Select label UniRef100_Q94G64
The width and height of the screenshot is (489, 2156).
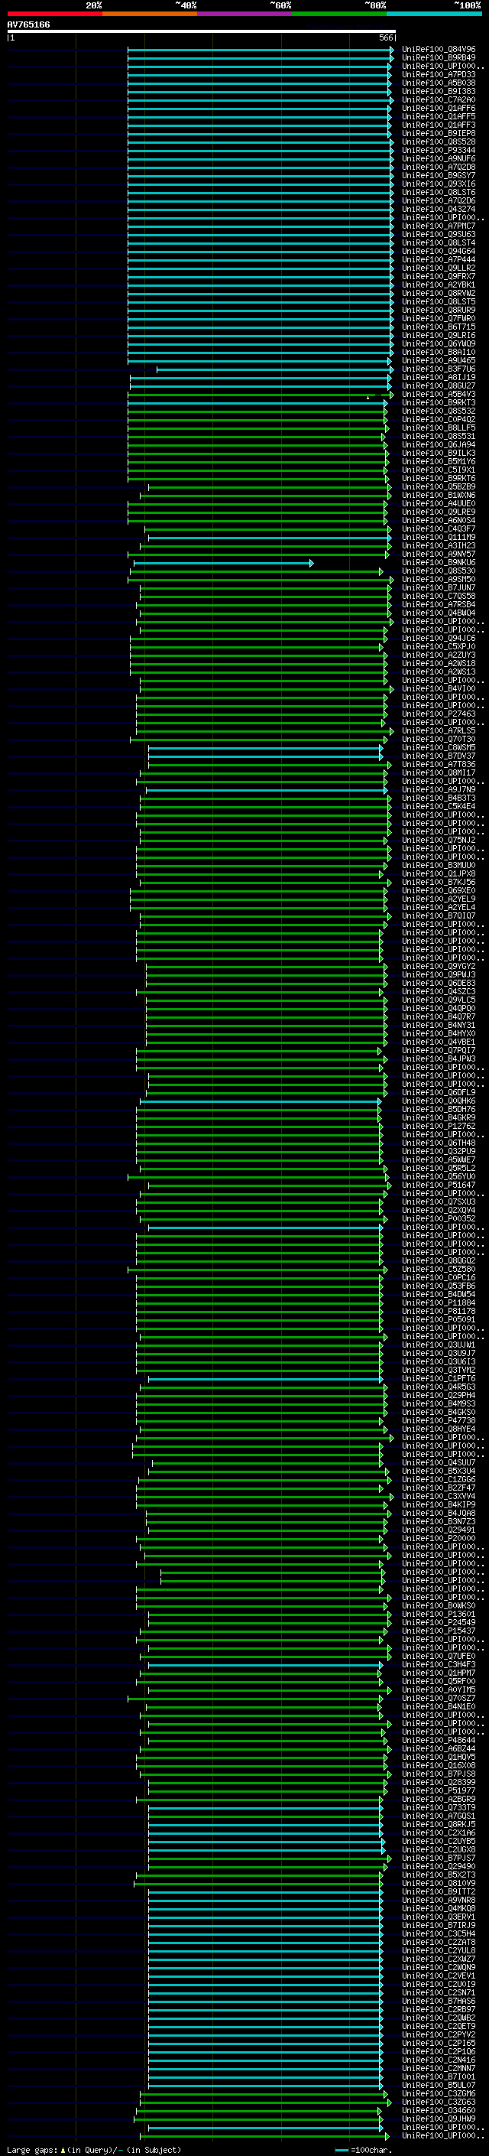[439, 251]
